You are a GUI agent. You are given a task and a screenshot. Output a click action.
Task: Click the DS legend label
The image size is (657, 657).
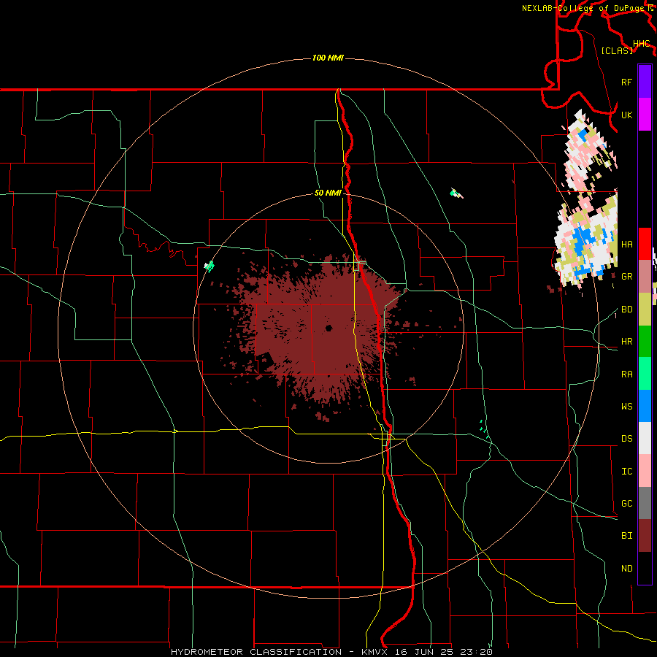tap(626, 439)
